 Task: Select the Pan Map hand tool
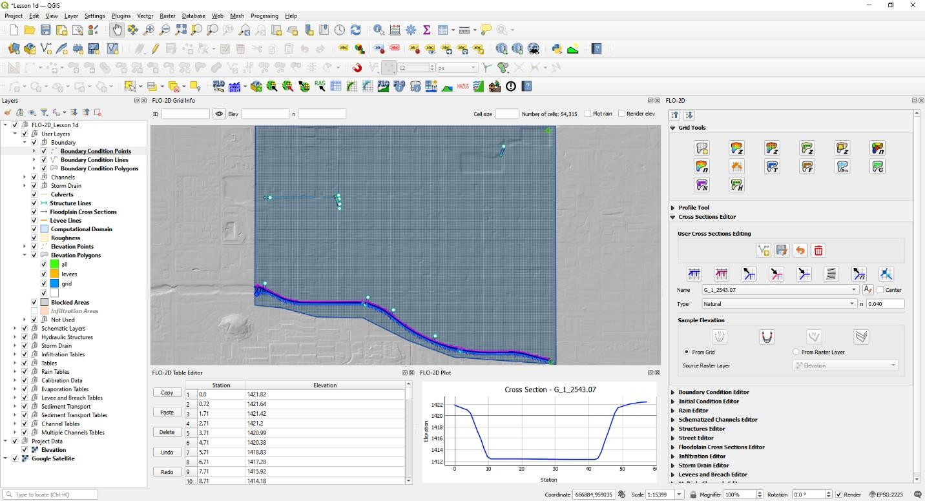tap(117, 30)
